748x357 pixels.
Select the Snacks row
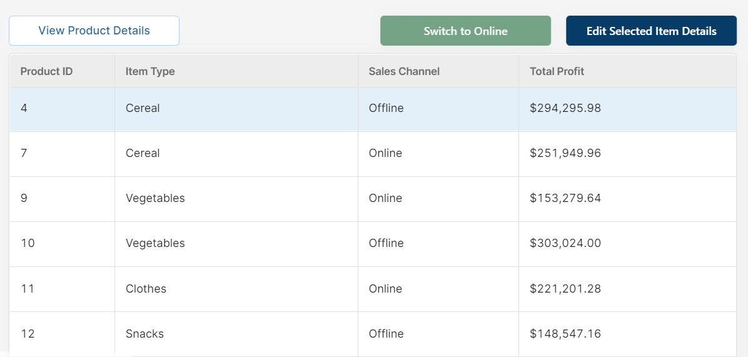373,334
